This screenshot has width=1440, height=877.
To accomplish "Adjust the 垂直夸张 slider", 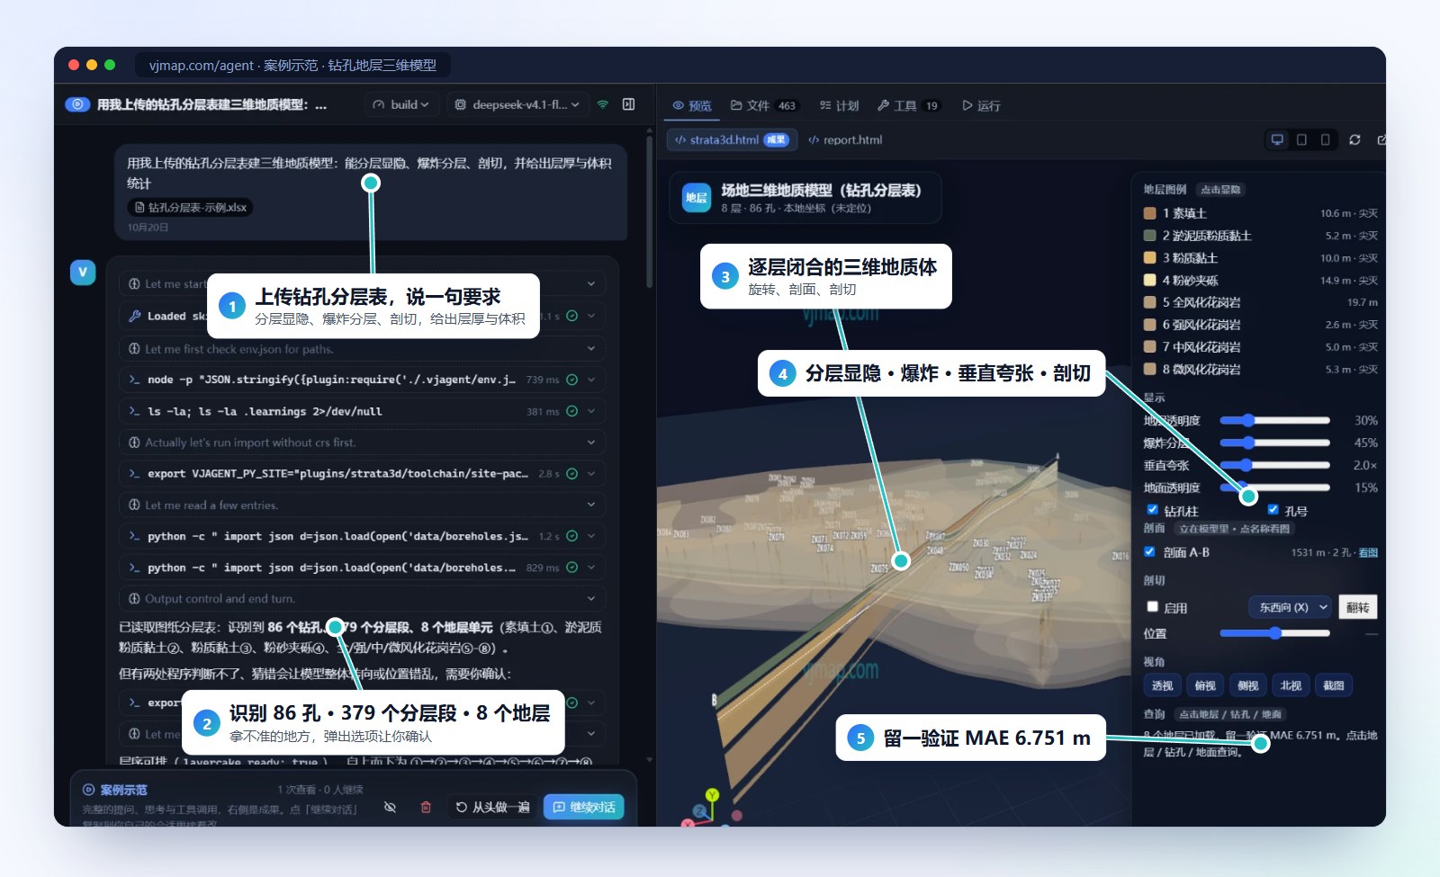I will pos(1274,465).
